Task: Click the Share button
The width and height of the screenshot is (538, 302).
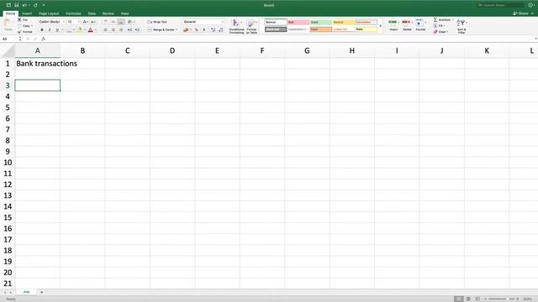Action: (521, 13)
